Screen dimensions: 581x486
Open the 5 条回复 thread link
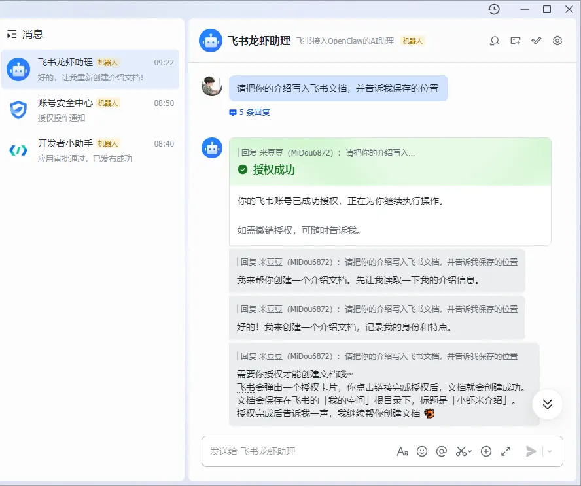point(249,113)
